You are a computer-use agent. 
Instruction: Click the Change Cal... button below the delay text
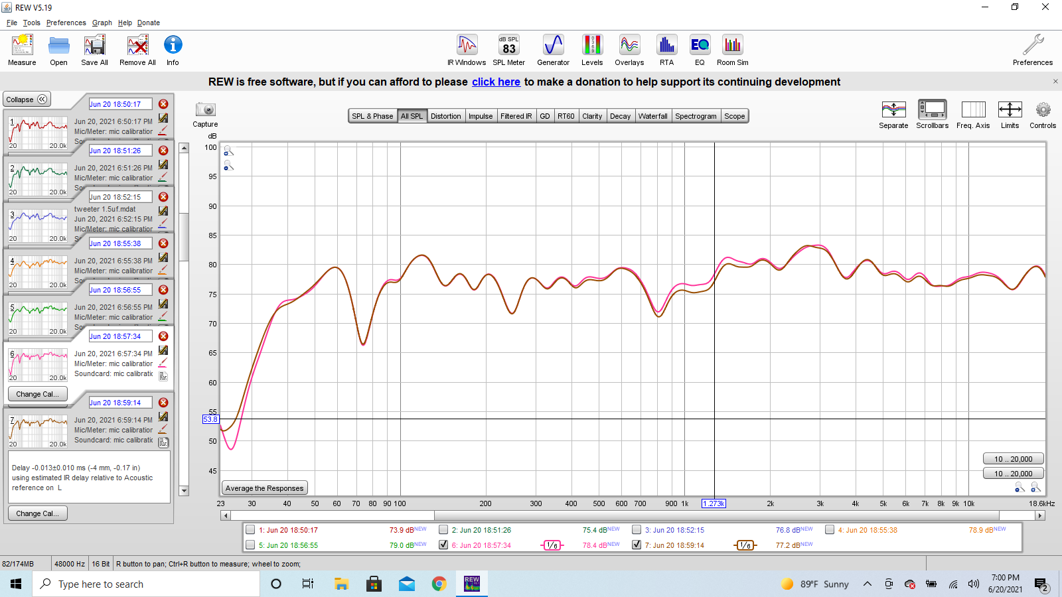38,513
